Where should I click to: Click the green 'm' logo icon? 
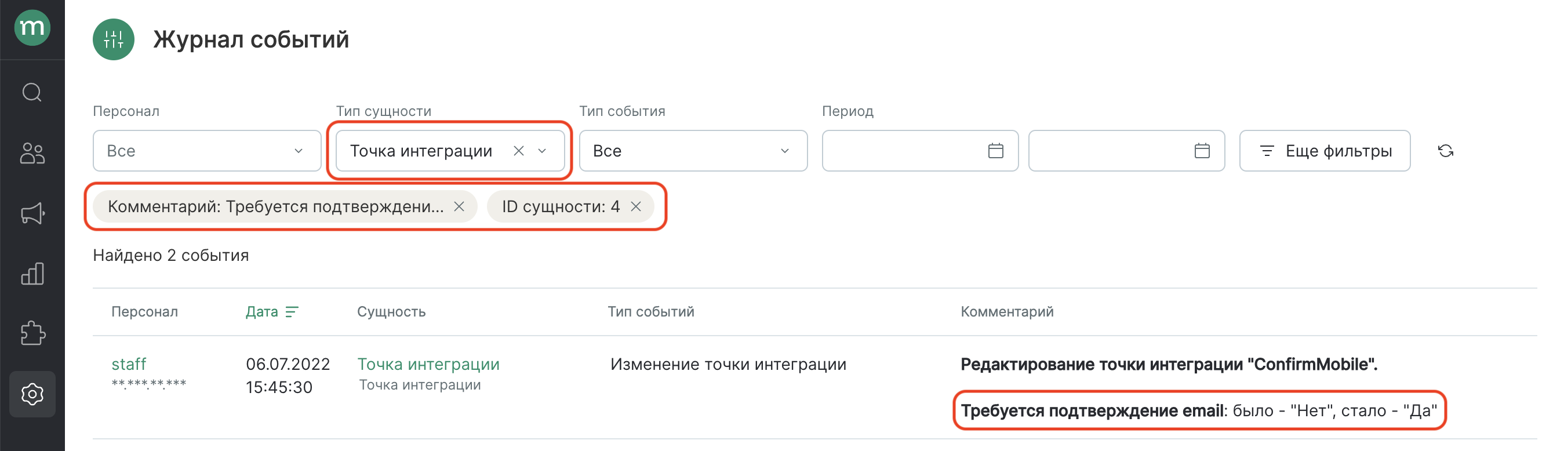coord(32,28)
